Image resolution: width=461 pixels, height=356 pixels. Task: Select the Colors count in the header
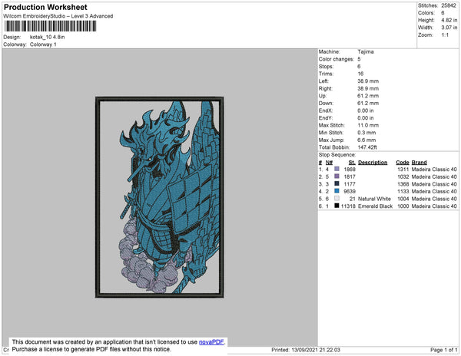click(x=443, y=13)
